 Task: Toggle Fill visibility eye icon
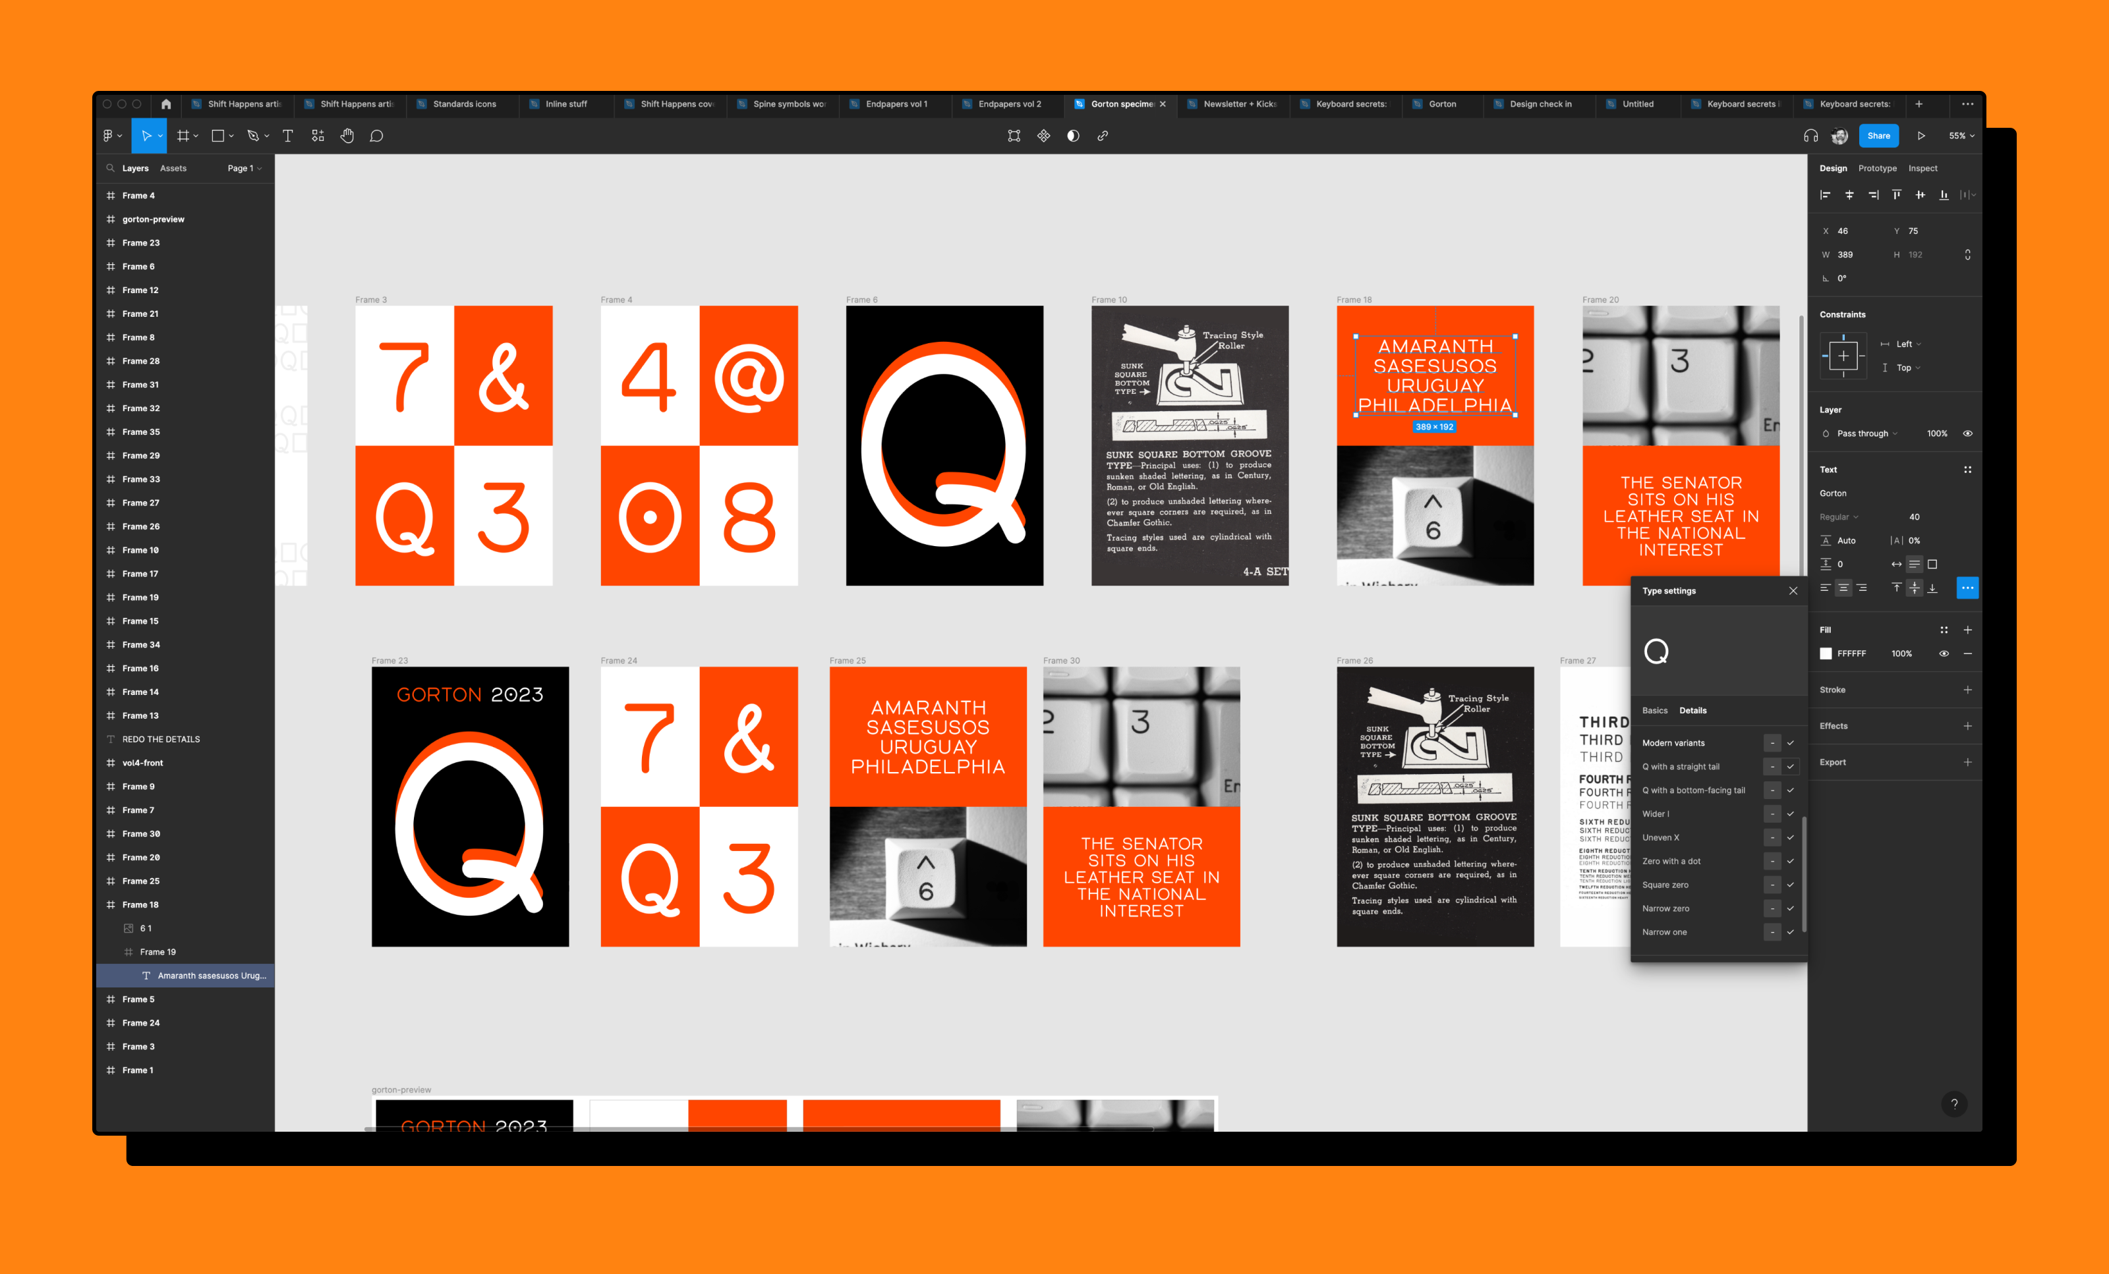(x=1943, y=653)
